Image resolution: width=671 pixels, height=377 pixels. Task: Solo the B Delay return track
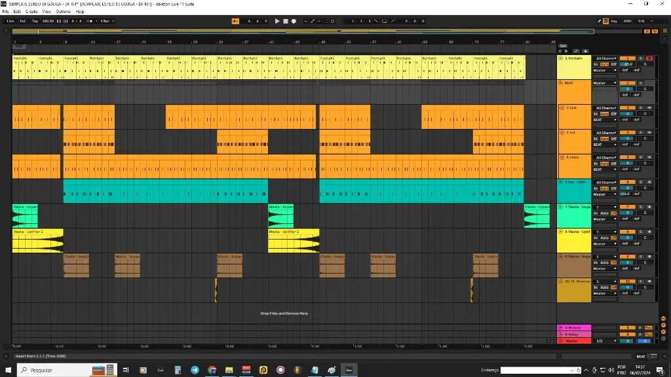[x=641, y=334]
